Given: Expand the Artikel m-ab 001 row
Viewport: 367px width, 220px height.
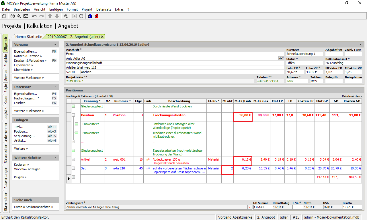Looking at the screenshot, I should 73,159.
